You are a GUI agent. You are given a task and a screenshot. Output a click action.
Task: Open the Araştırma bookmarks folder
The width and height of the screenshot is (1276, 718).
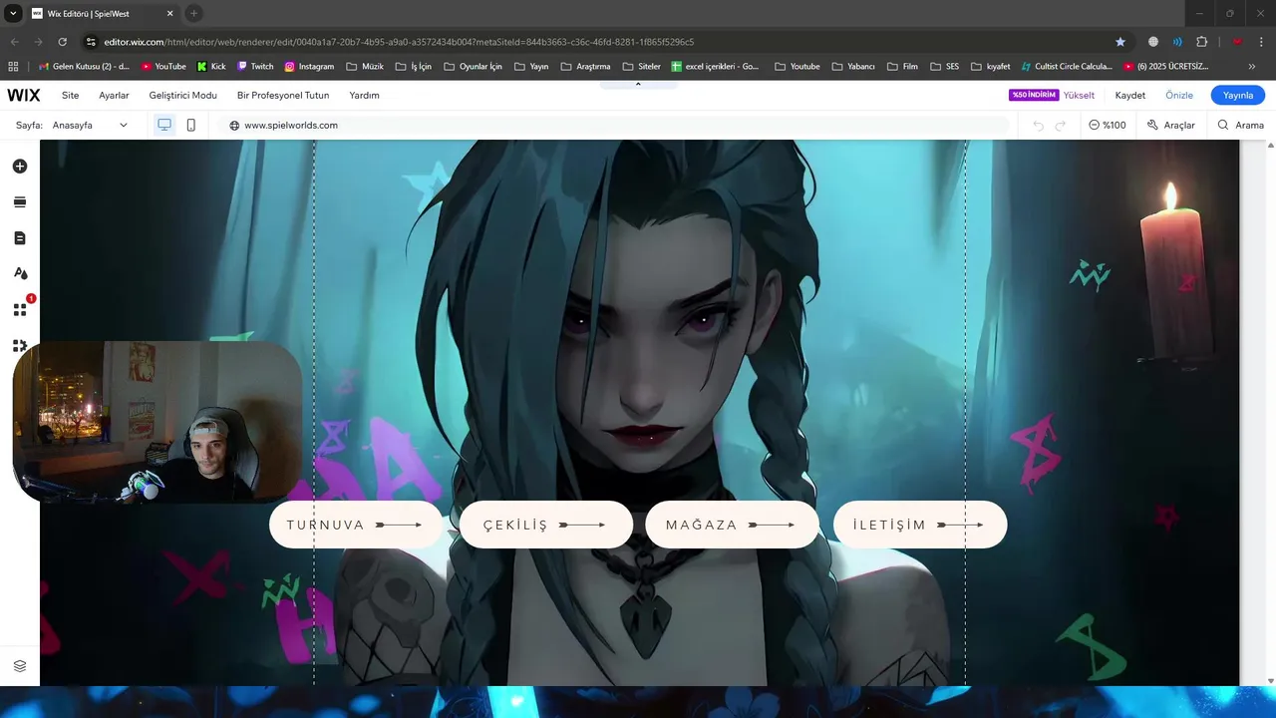click(x=585, y=67)
